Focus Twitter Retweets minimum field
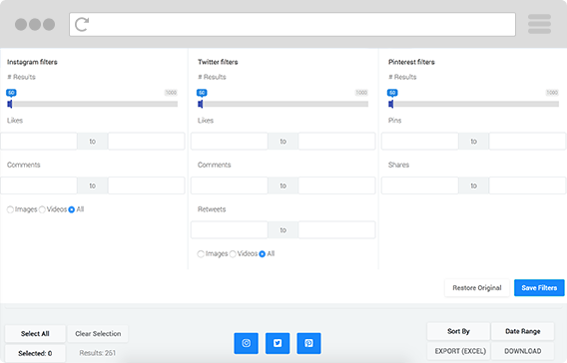Image resolution: width=567 pixels, height=363 pixels. click(230, 230)
